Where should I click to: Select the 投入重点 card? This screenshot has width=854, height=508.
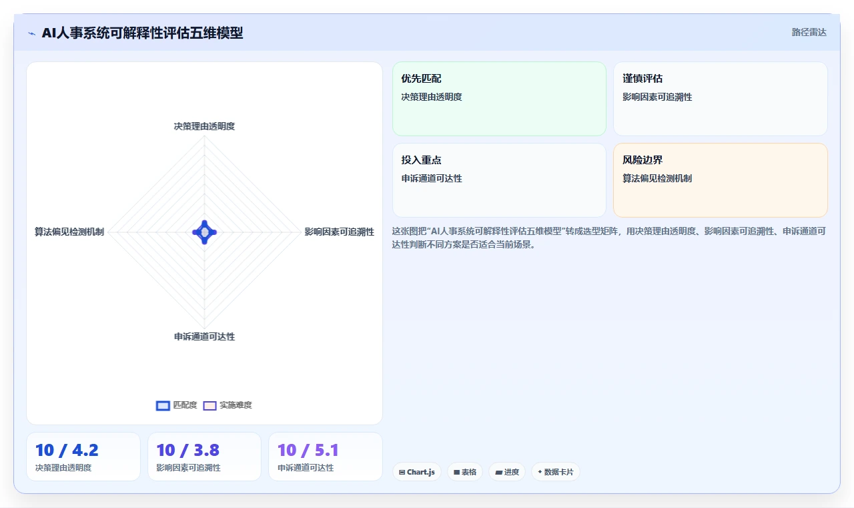[x=499, y=180]
